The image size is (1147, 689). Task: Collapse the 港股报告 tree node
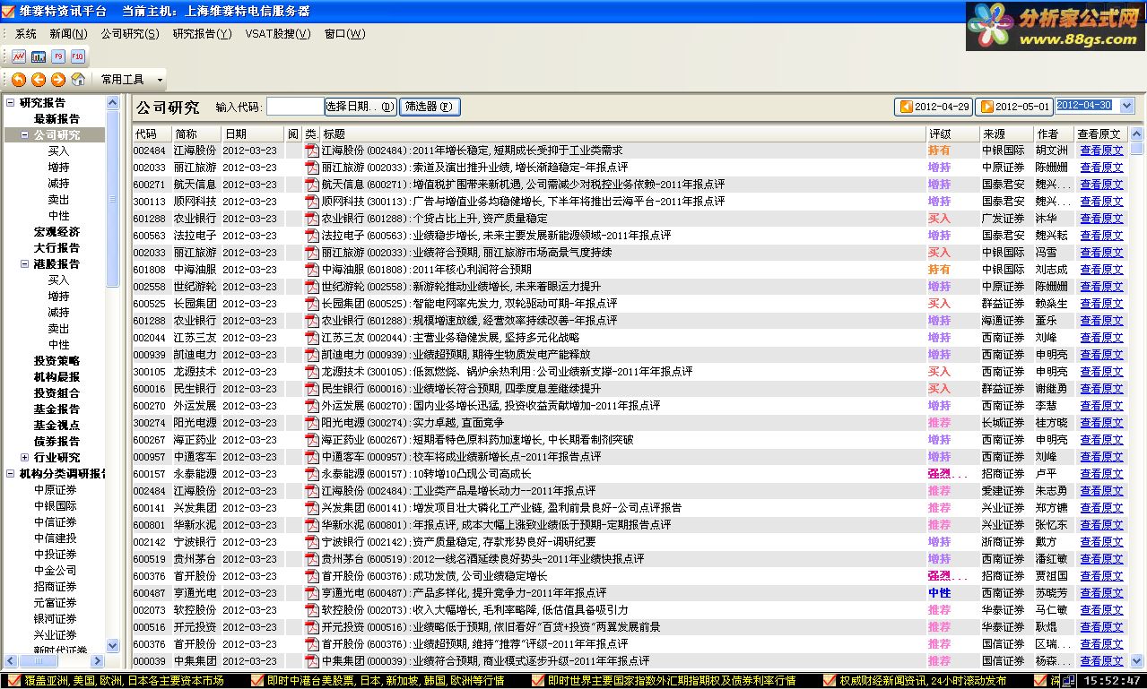click(x=25, y=264)
